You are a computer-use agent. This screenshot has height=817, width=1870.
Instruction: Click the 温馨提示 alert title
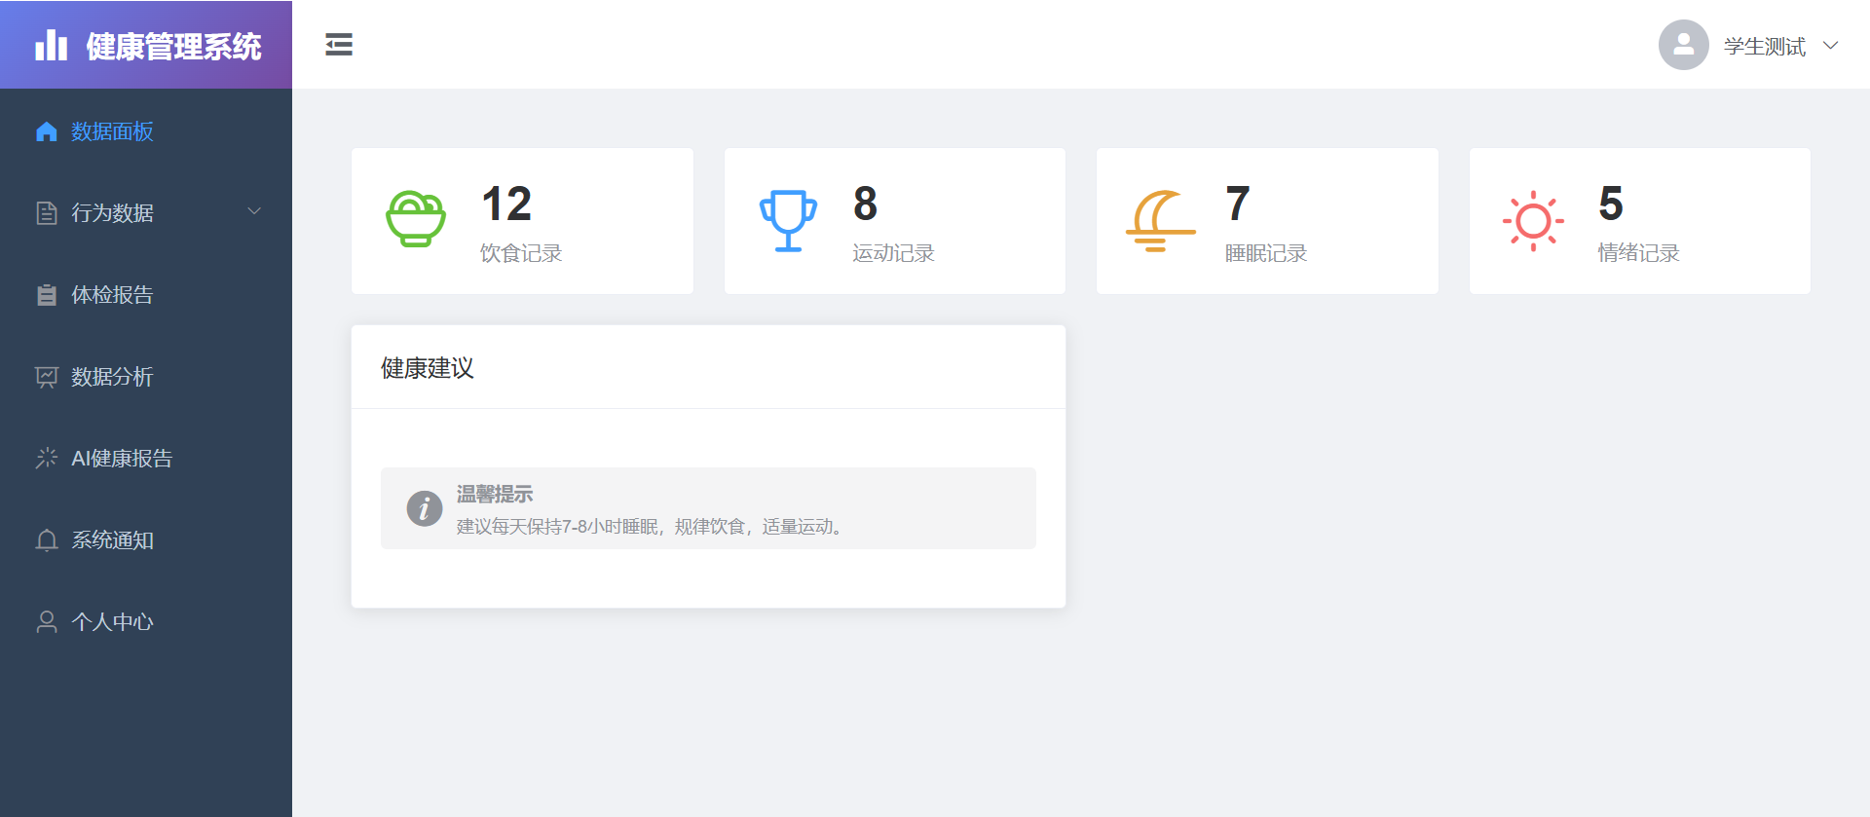click(495, 494)
